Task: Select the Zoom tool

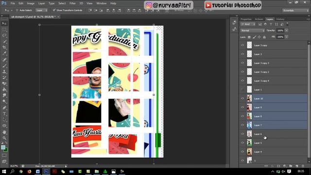Action: click(x=4, y=138)
